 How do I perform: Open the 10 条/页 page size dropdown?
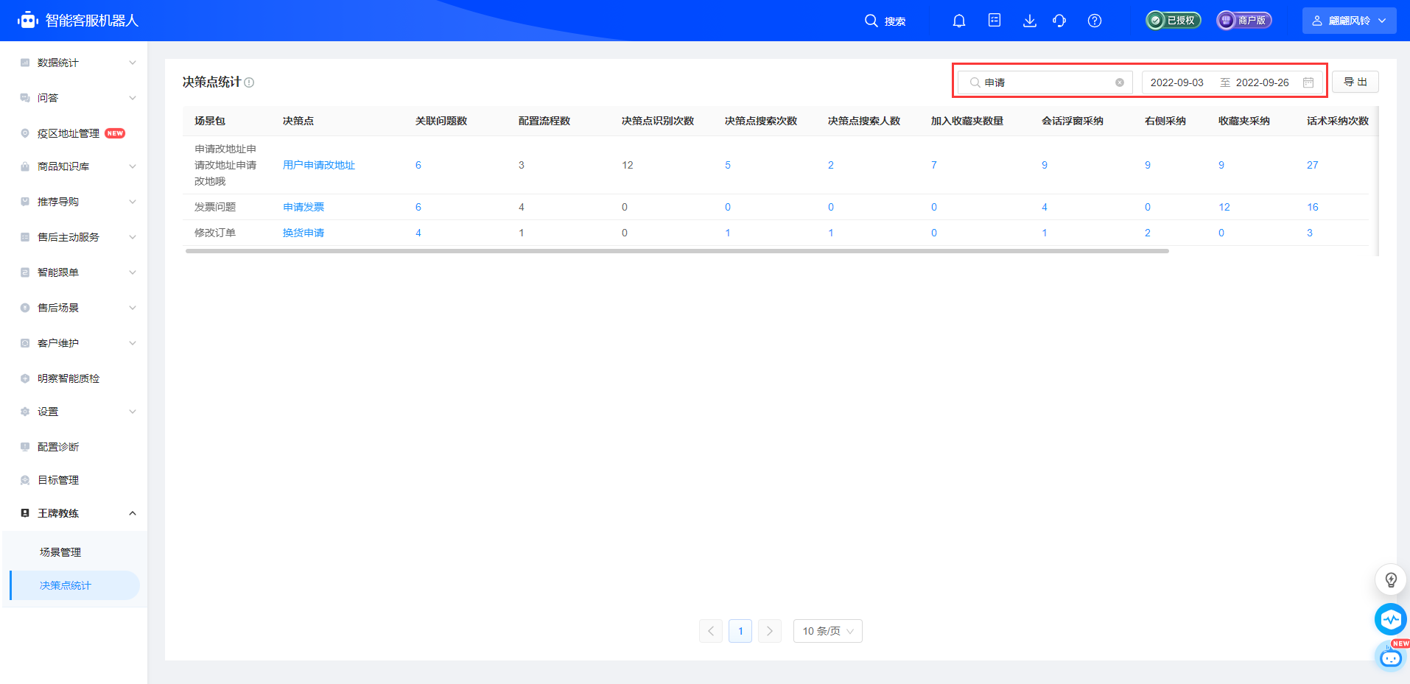tap(828, 631)
